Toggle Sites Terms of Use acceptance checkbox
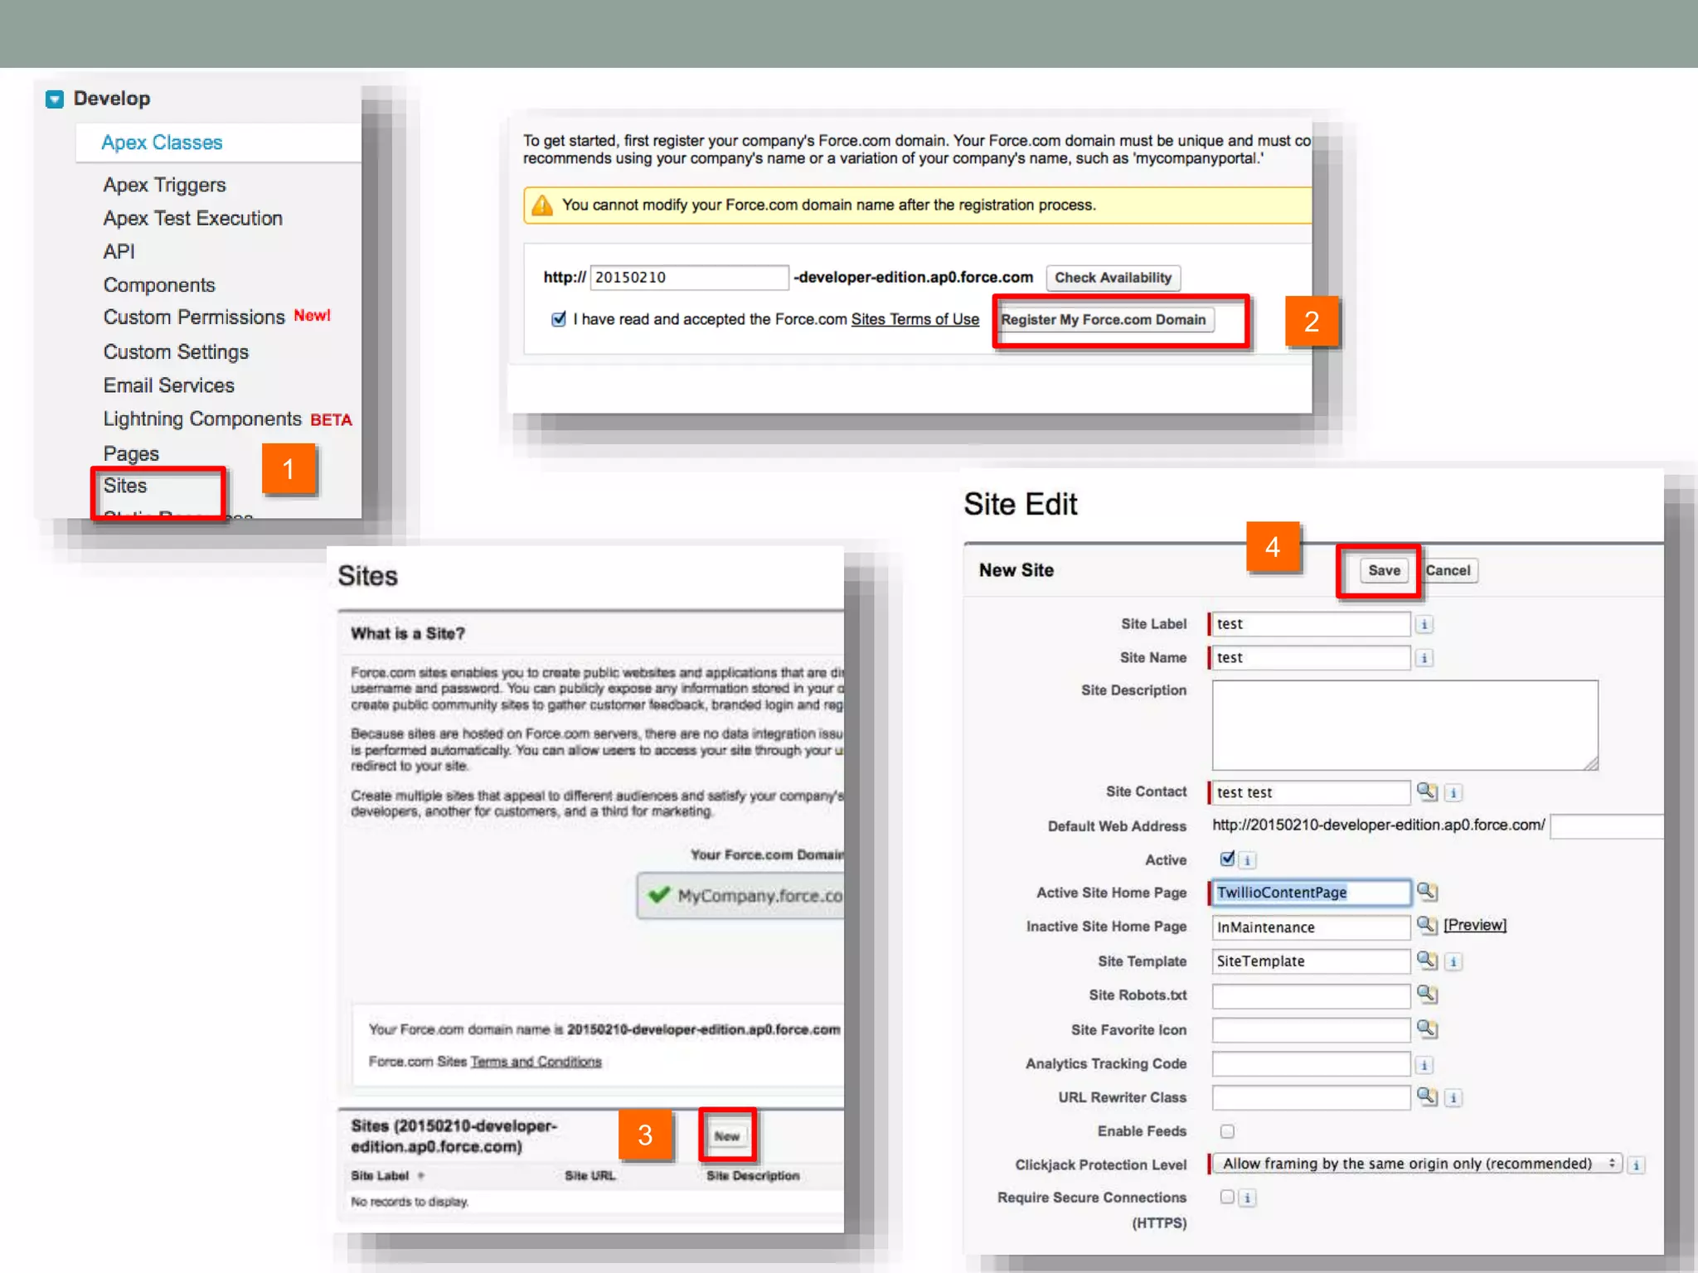Screen dimensions: 1698x1273 559,319
